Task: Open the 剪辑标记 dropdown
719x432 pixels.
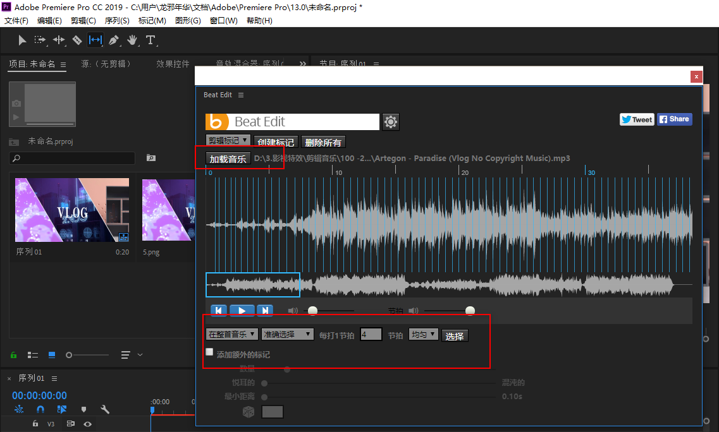Action: pos(228,140)
